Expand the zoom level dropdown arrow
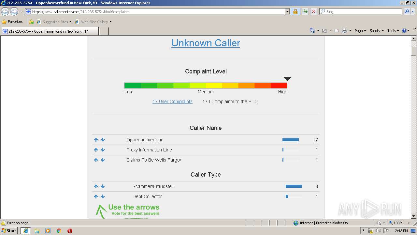This screenshot has height=235, width=417. click(409, 223)
